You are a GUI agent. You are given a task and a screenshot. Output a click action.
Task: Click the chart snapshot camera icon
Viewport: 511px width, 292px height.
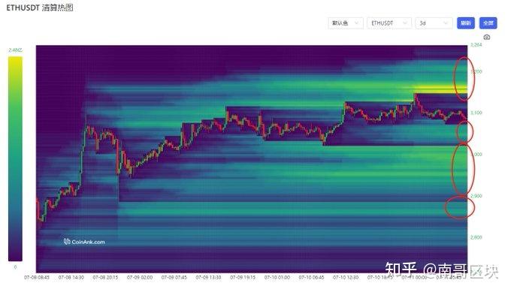[x=486, y=37]
